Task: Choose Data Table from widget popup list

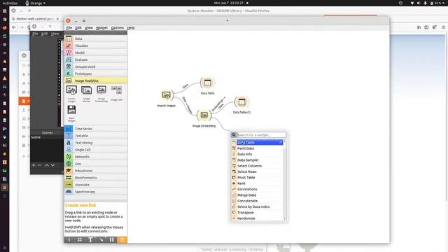Action: click(257, 143)
